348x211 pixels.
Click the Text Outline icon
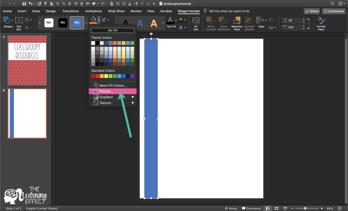point(181,20)
